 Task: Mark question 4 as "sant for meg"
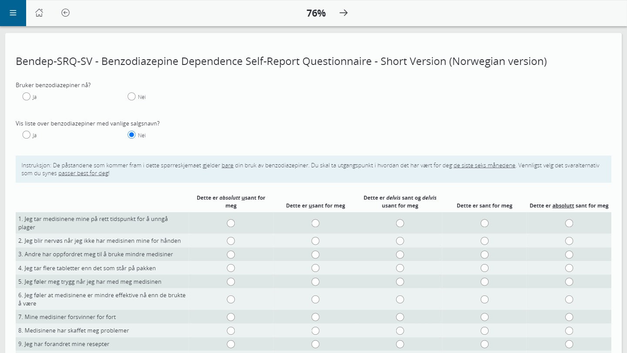(x=484, y=268)
